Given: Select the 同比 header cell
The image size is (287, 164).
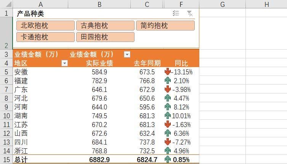Looking at the screenshot, I should (181, 63).
